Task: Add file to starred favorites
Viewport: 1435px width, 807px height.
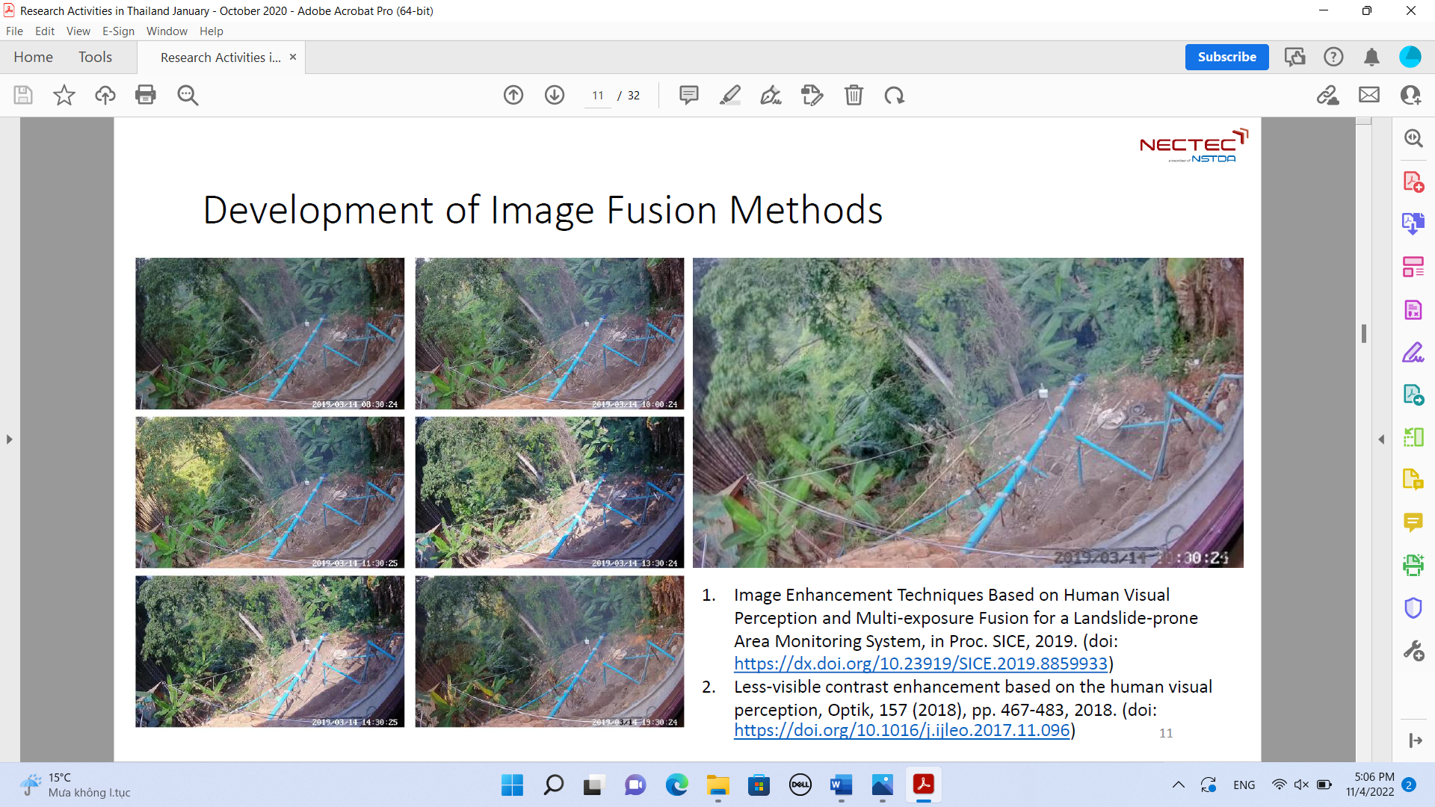Action: pyautogui.click(x=64, y=95)
